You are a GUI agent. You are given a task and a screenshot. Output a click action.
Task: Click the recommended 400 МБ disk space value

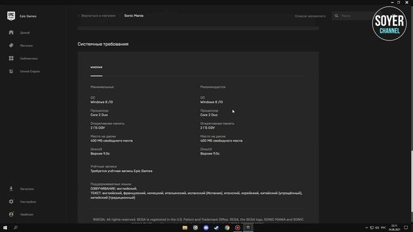pyautogui.click(x=221, y=140)
